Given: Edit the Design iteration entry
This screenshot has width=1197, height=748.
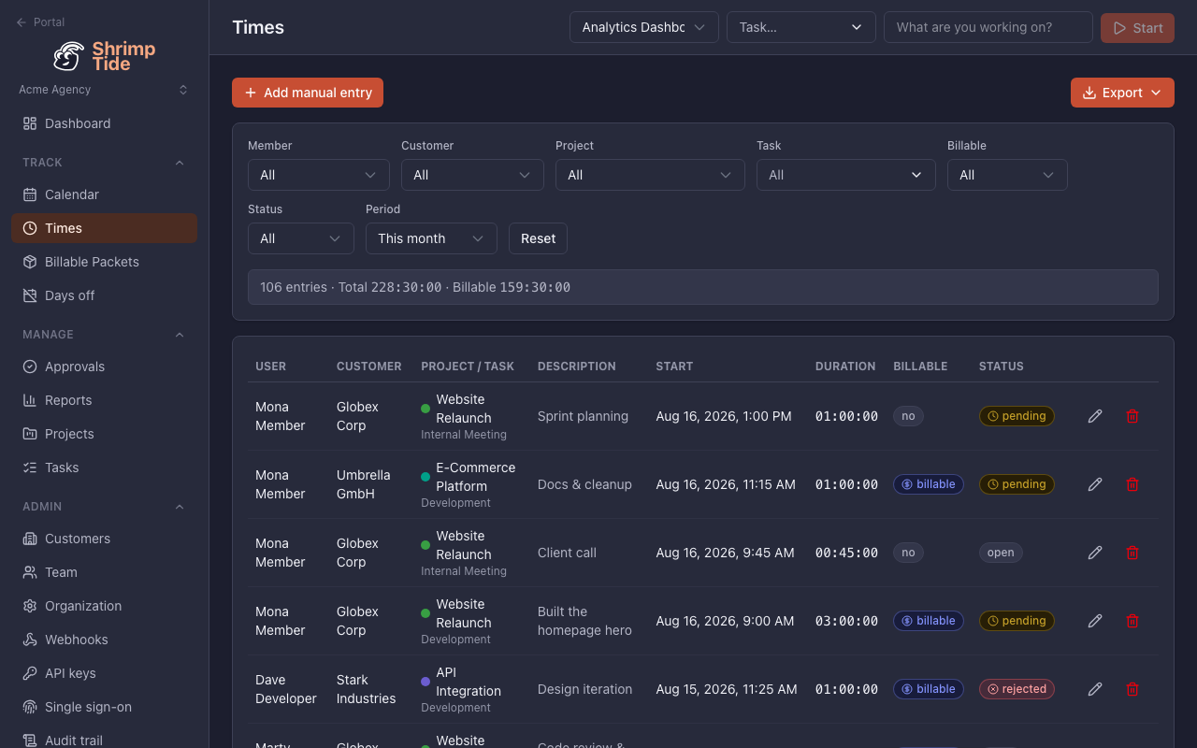Looking at the screenshot, I should tap(1095, 689).
